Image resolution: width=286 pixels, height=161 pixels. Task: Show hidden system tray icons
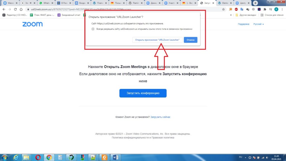click(x=246, y=158)
